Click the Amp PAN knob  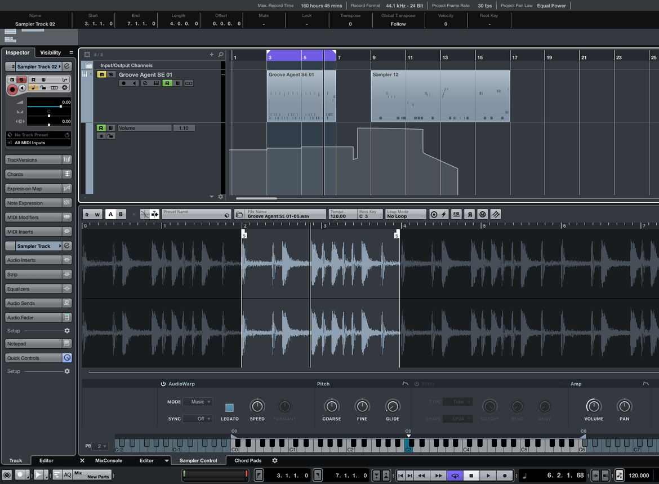624,406
